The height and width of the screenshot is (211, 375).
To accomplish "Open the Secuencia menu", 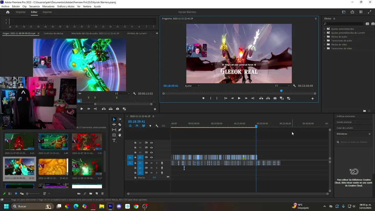I will (x=34, y=6).
